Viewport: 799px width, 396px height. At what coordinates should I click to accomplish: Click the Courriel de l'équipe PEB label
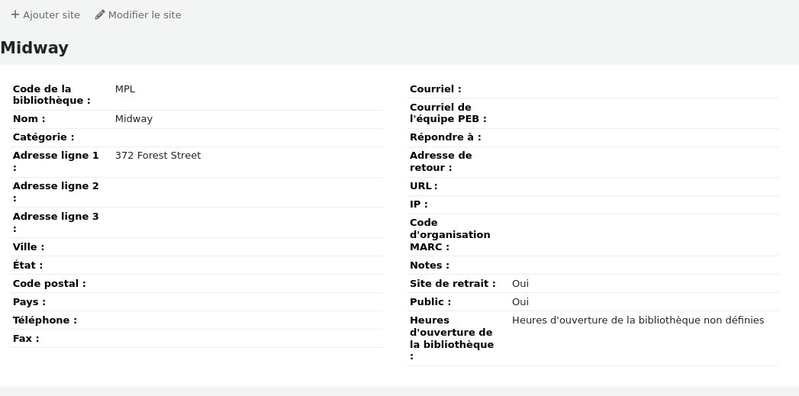point(449,113)
